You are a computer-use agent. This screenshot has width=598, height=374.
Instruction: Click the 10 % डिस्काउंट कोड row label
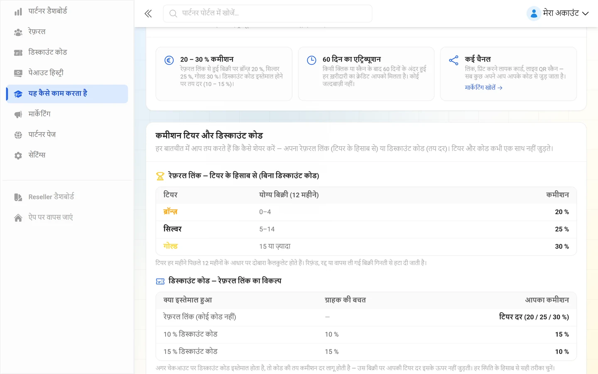click(x=191, y=334)
